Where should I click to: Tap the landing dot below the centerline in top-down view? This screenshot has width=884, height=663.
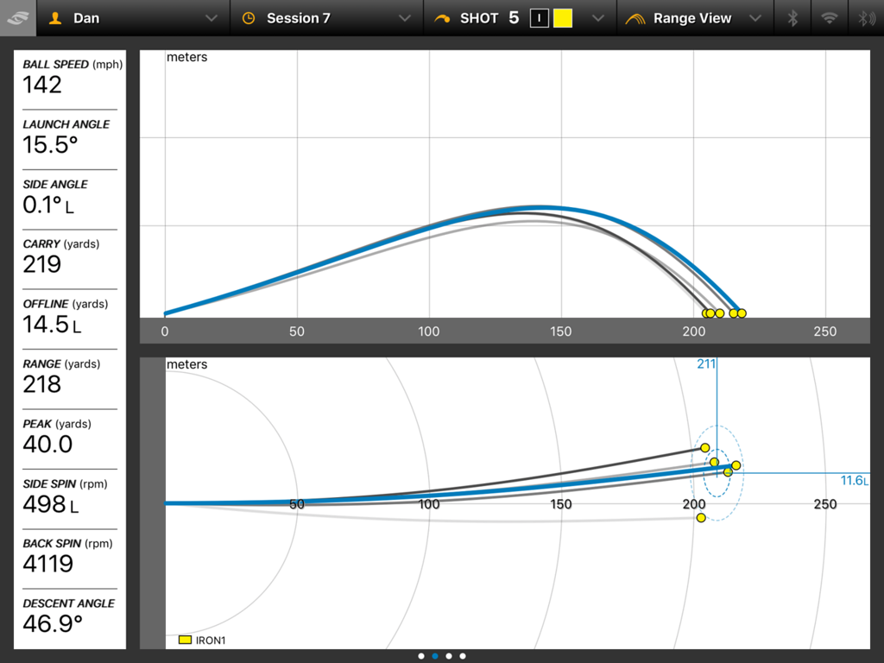click(x=701, y=518)
